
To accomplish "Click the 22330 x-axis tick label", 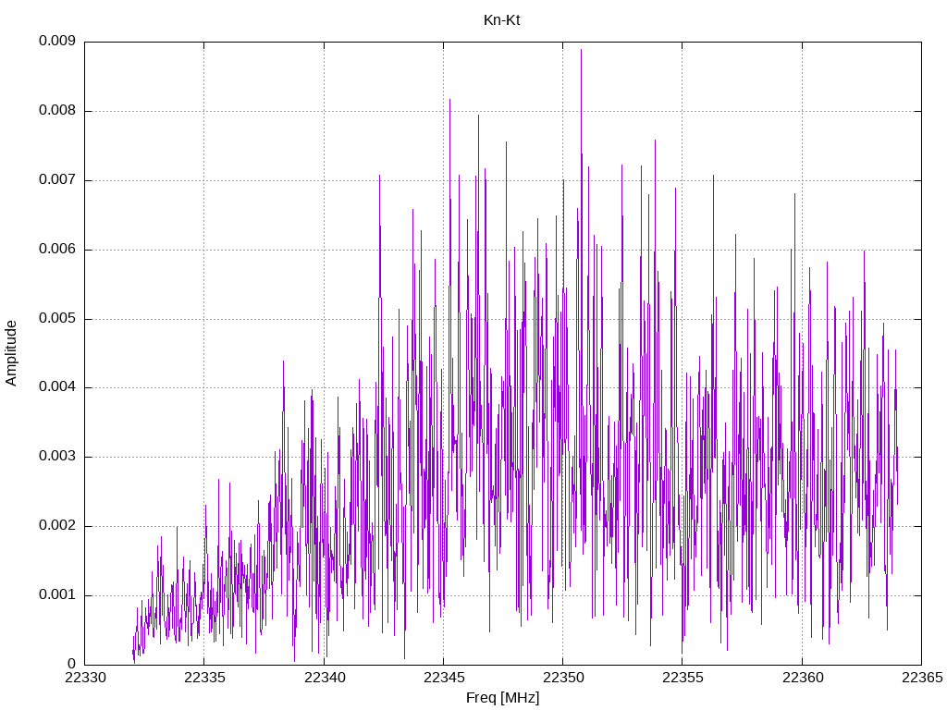I will pos(85,678).
